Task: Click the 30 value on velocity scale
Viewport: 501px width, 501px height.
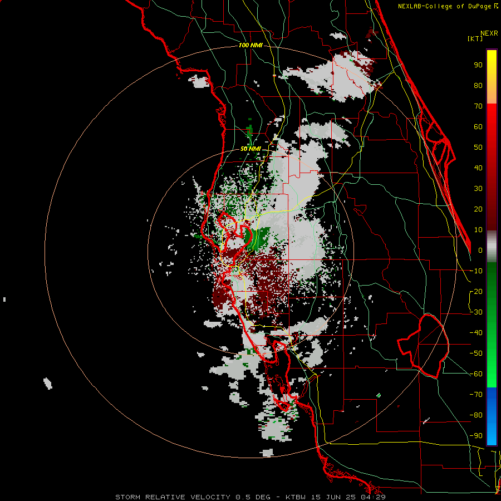Action: [x=478, y=189]
